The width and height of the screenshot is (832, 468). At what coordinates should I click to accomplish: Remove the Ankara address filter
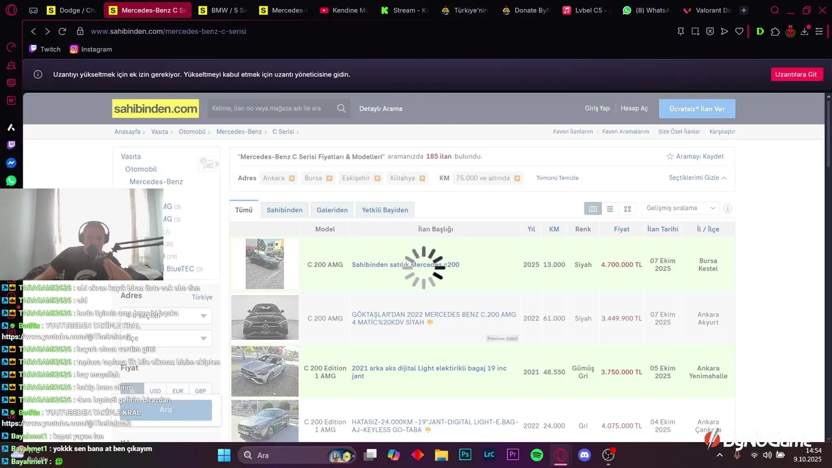[x=291, y=178]
